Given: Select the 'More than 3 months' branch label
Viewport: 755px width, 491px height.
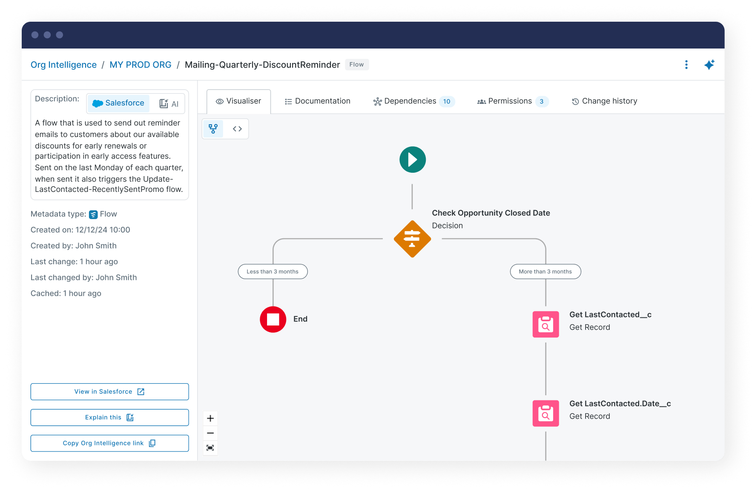Looking at the screenshot, I should 545,271.
